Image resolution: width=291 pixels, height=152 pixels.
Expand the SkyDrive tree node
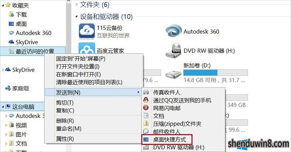point(3,70)
